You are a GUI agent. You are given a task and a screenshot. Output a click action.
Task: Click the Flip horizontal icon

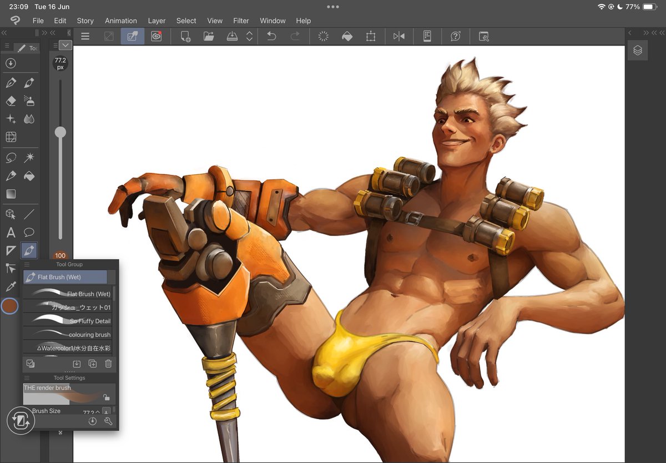click(399, 37)
